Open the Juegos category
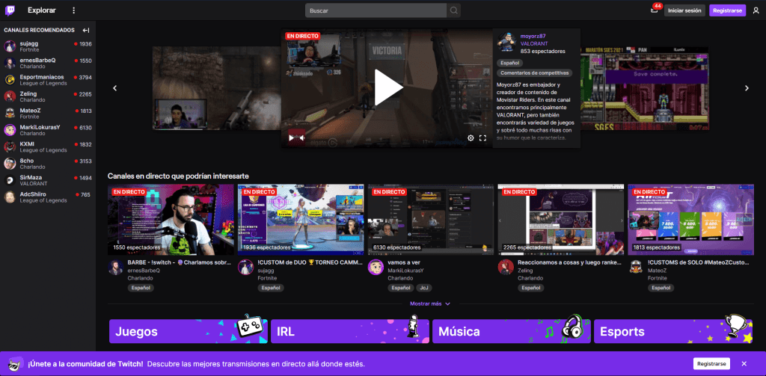The width and height of the screenshot is (766, 376). (188, 332)
